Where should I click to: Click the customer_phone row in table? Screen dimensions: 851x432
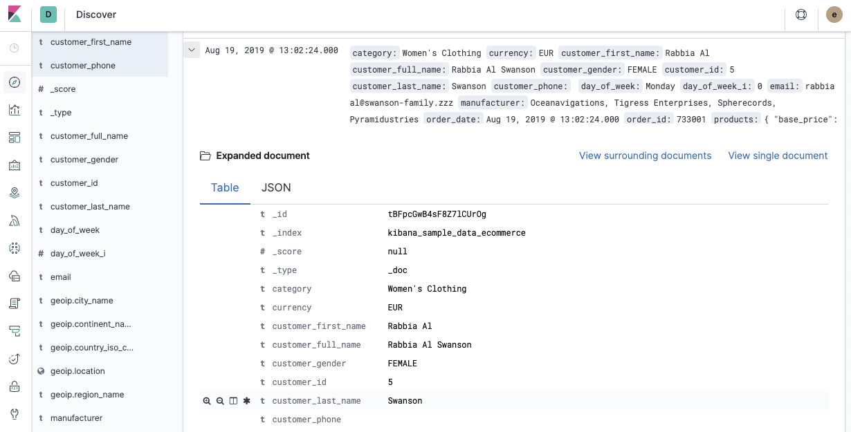[513, 420]
